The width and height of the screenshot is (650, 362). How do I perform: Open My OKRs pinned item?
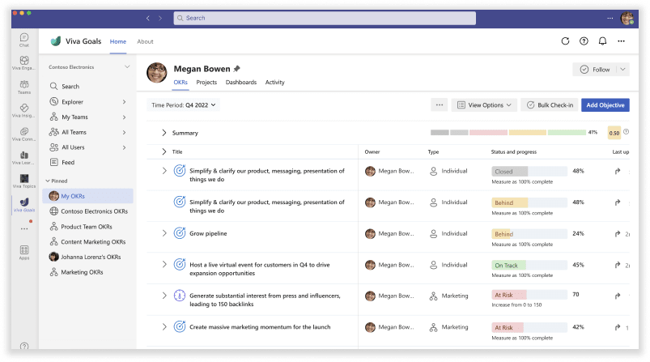pos(88,196)
